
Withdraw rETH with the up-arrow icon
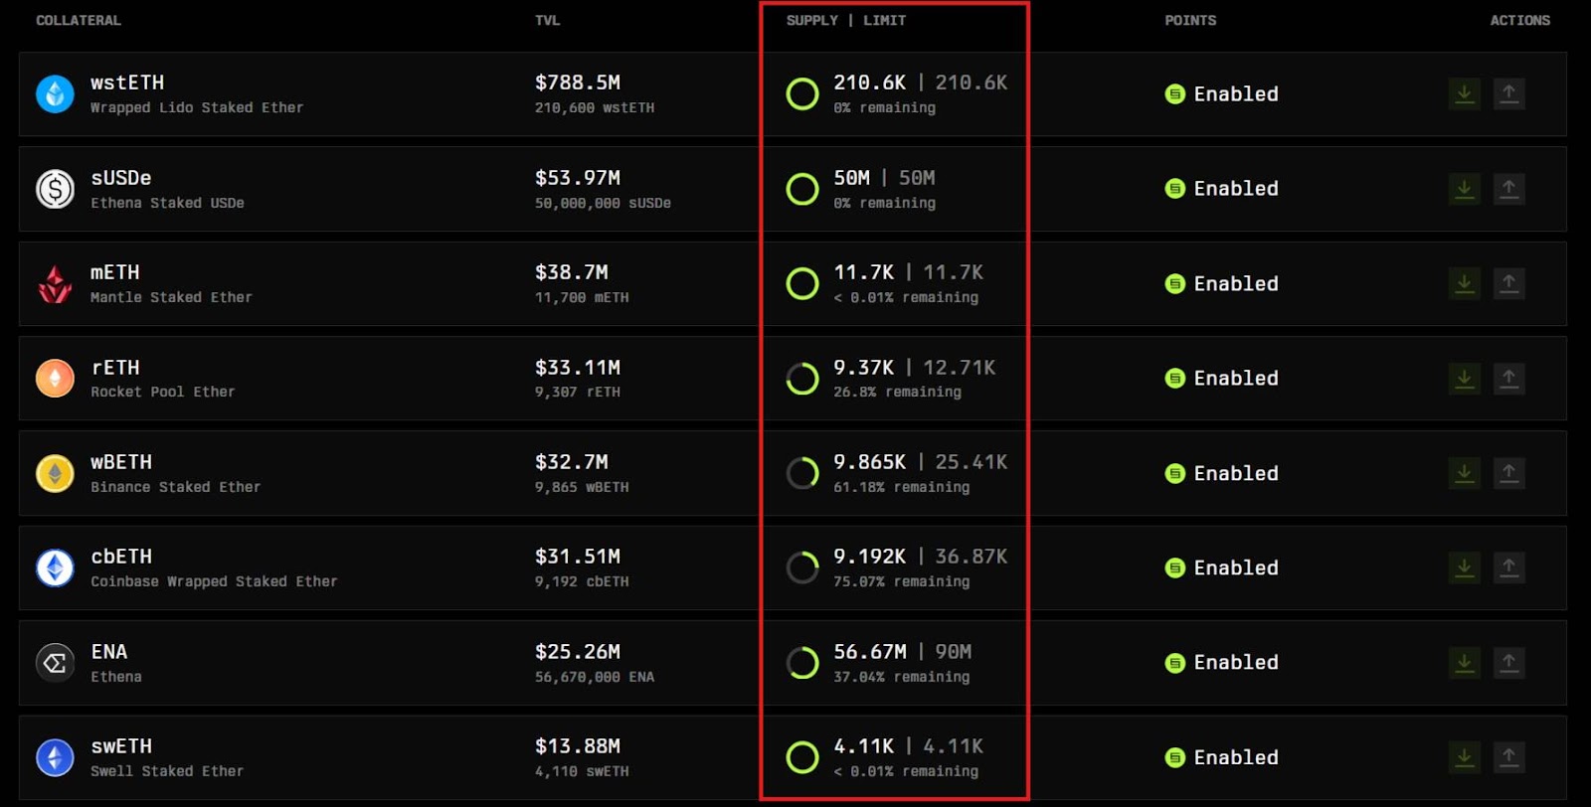[1508, 379]
